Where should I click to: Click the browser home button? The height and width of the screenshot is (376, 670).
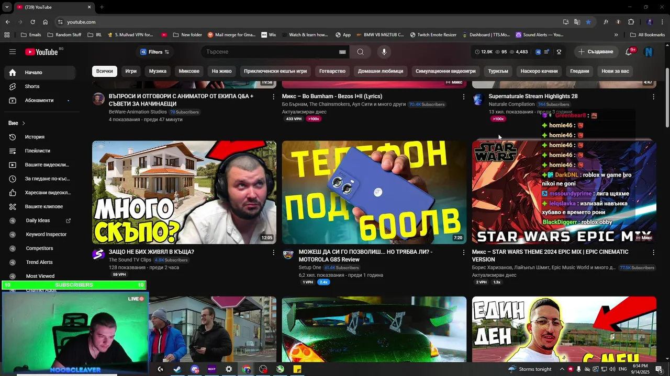[x=45, y=22]
